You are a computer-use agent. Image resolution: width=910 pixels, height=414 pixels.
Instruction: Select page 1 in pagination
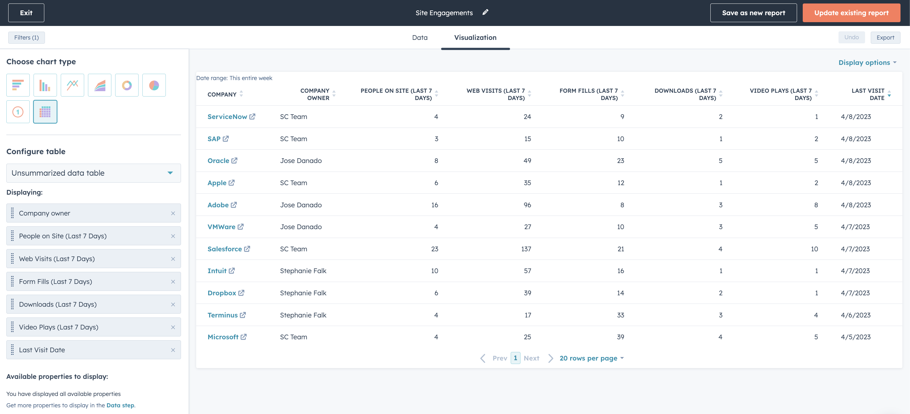click(515, 358)
